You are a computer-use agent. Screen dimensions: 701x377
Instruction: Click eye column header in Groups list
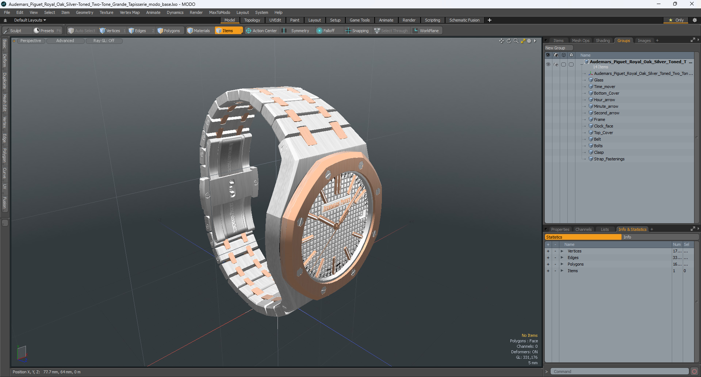pyautogui.click(x=548, y=55)
